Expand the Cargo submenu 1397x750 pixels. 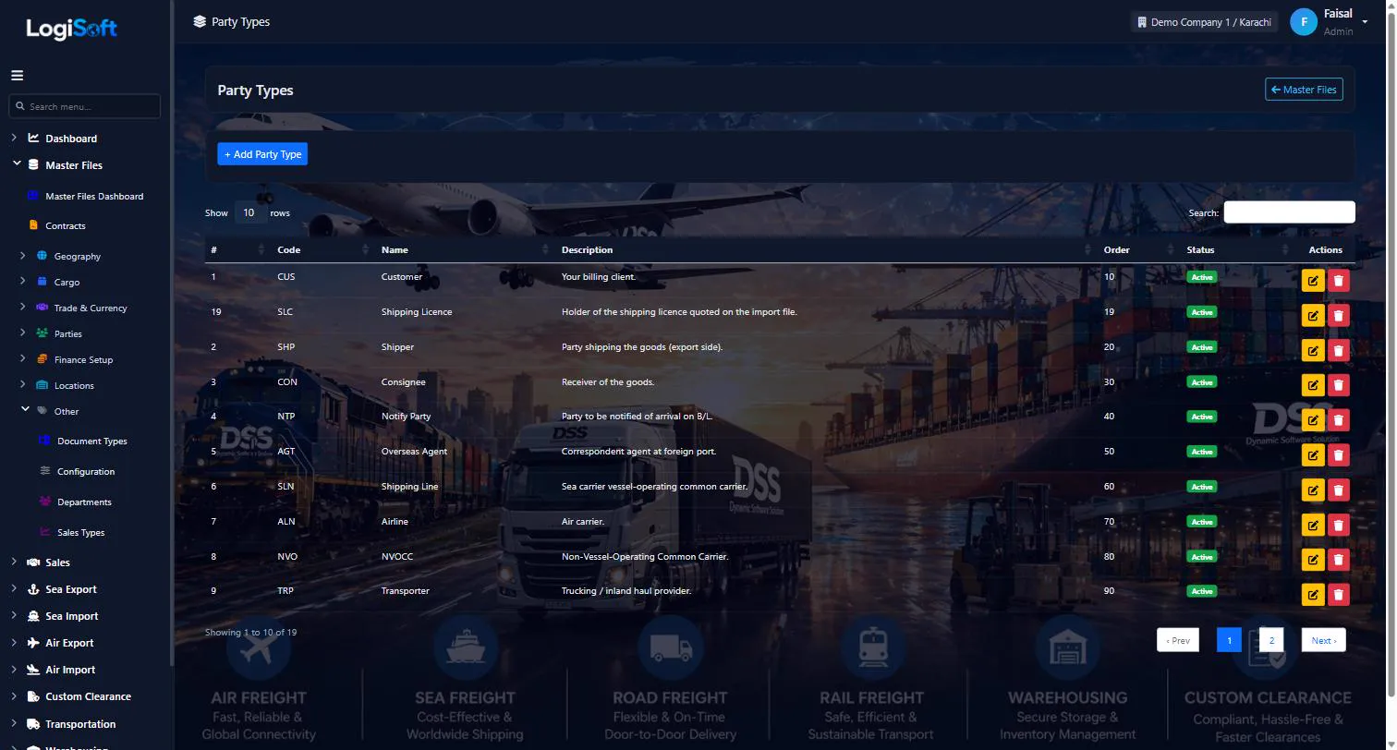pos(22,282)
